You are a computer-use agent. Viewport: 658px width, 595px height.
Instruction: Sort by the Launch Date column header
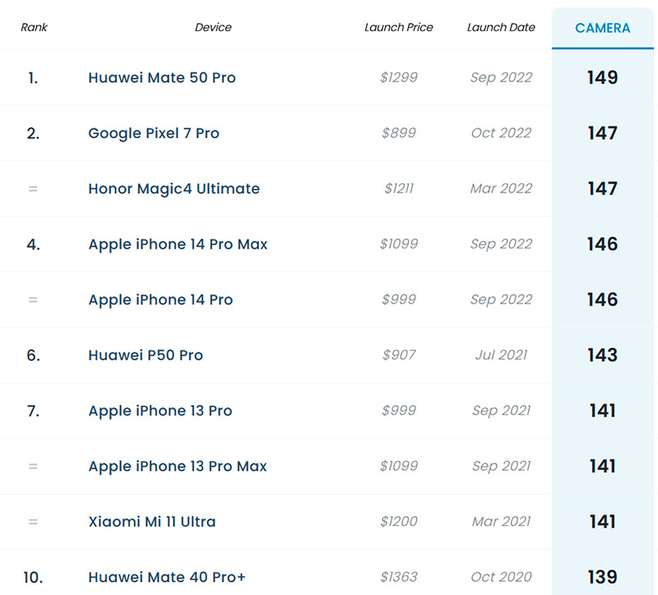[501, 27]
